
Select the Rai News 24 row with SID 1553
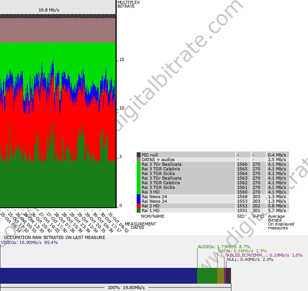(x=154, y=201)
